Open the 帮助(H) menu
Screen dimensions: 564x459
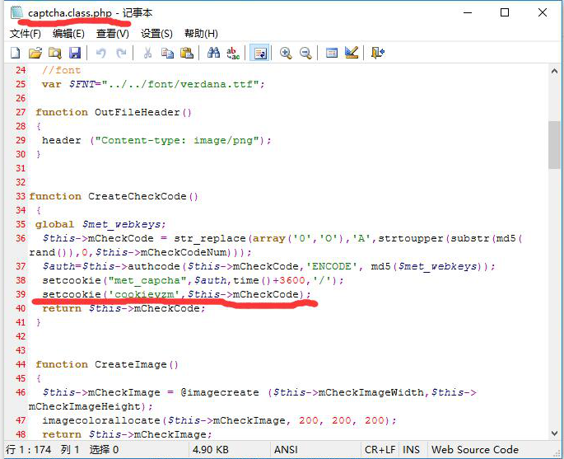pyautogui.click(x=201, y=34)
